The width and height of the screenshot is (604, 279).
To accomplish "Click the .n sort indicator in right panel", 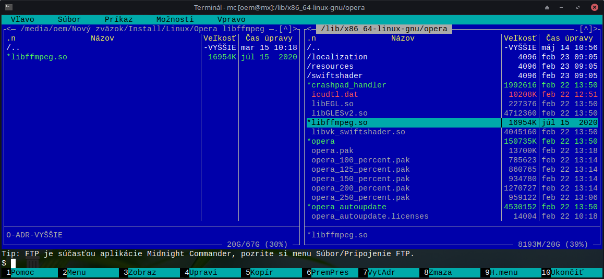I will click(311, 39).
